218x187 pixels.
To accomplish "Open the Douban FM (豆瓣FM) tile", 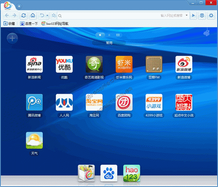I will pos(154,64).
